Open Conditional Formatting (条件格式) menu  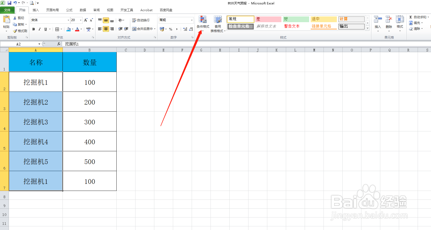point(203,24)
